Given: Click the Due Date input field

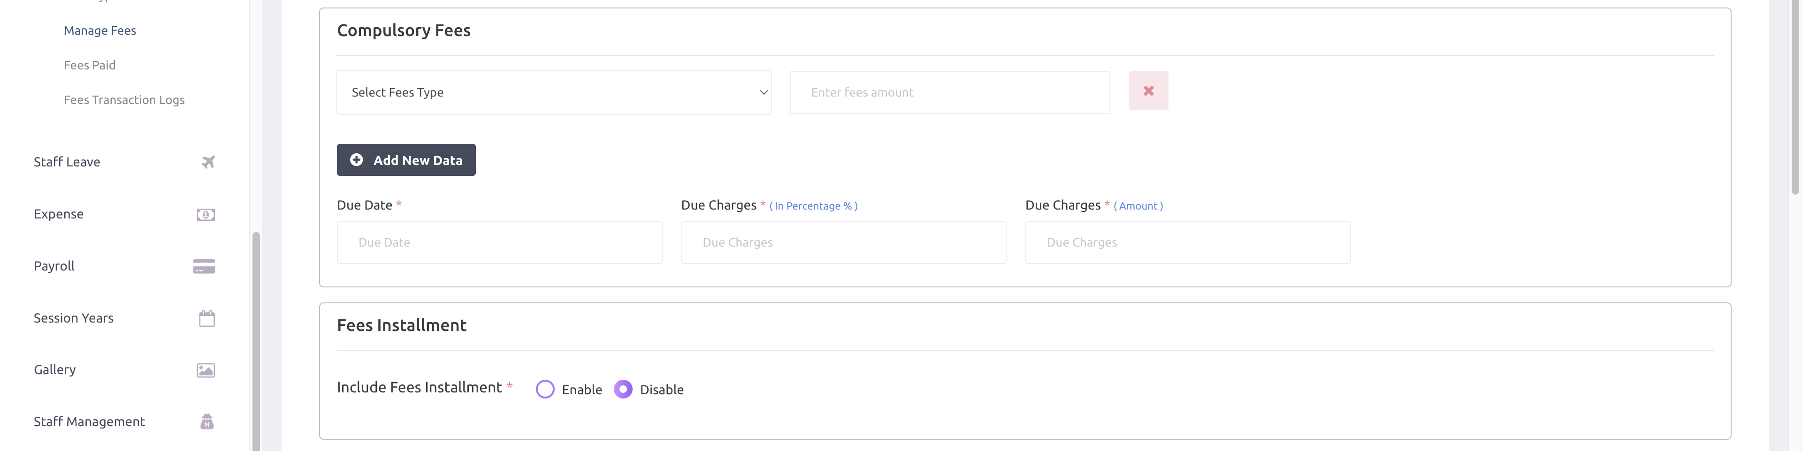Looking at the screenshot, I should click(x=499, y=242).
